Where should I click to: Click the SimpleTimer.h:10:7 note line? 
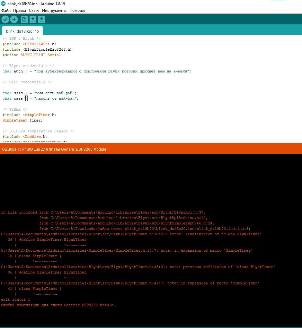point(127,250)
